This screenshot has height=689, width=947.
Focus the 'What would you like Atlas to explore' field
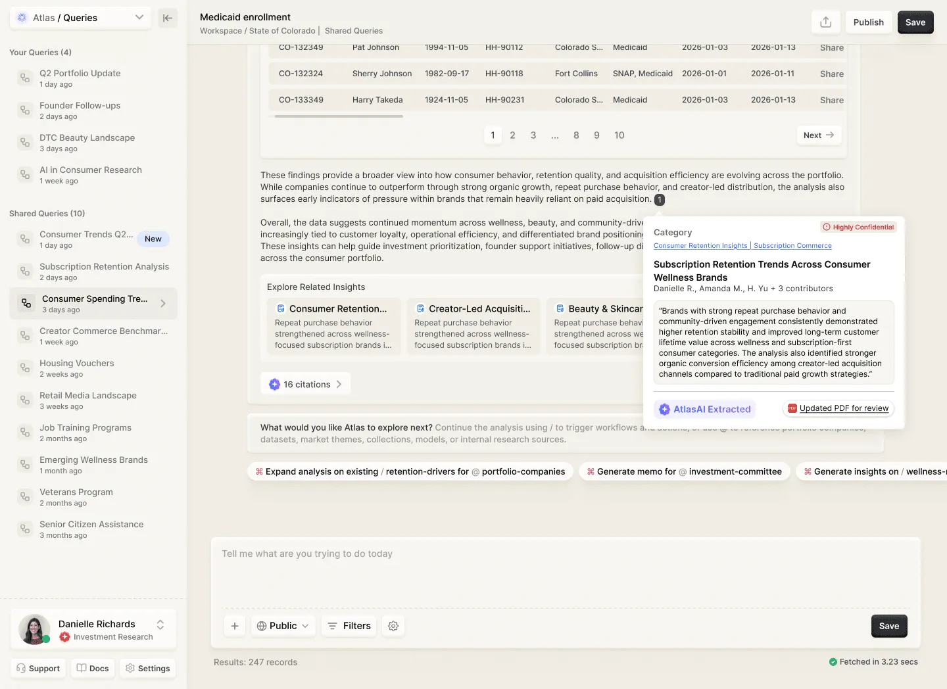pos(565,433)
